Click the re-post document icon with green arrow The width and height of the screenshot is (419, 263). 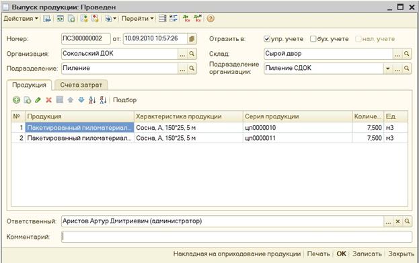(71, 19)
